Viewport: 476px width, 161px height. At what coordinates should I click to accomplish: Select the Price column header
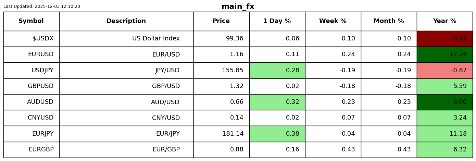[x=221, y=21]
